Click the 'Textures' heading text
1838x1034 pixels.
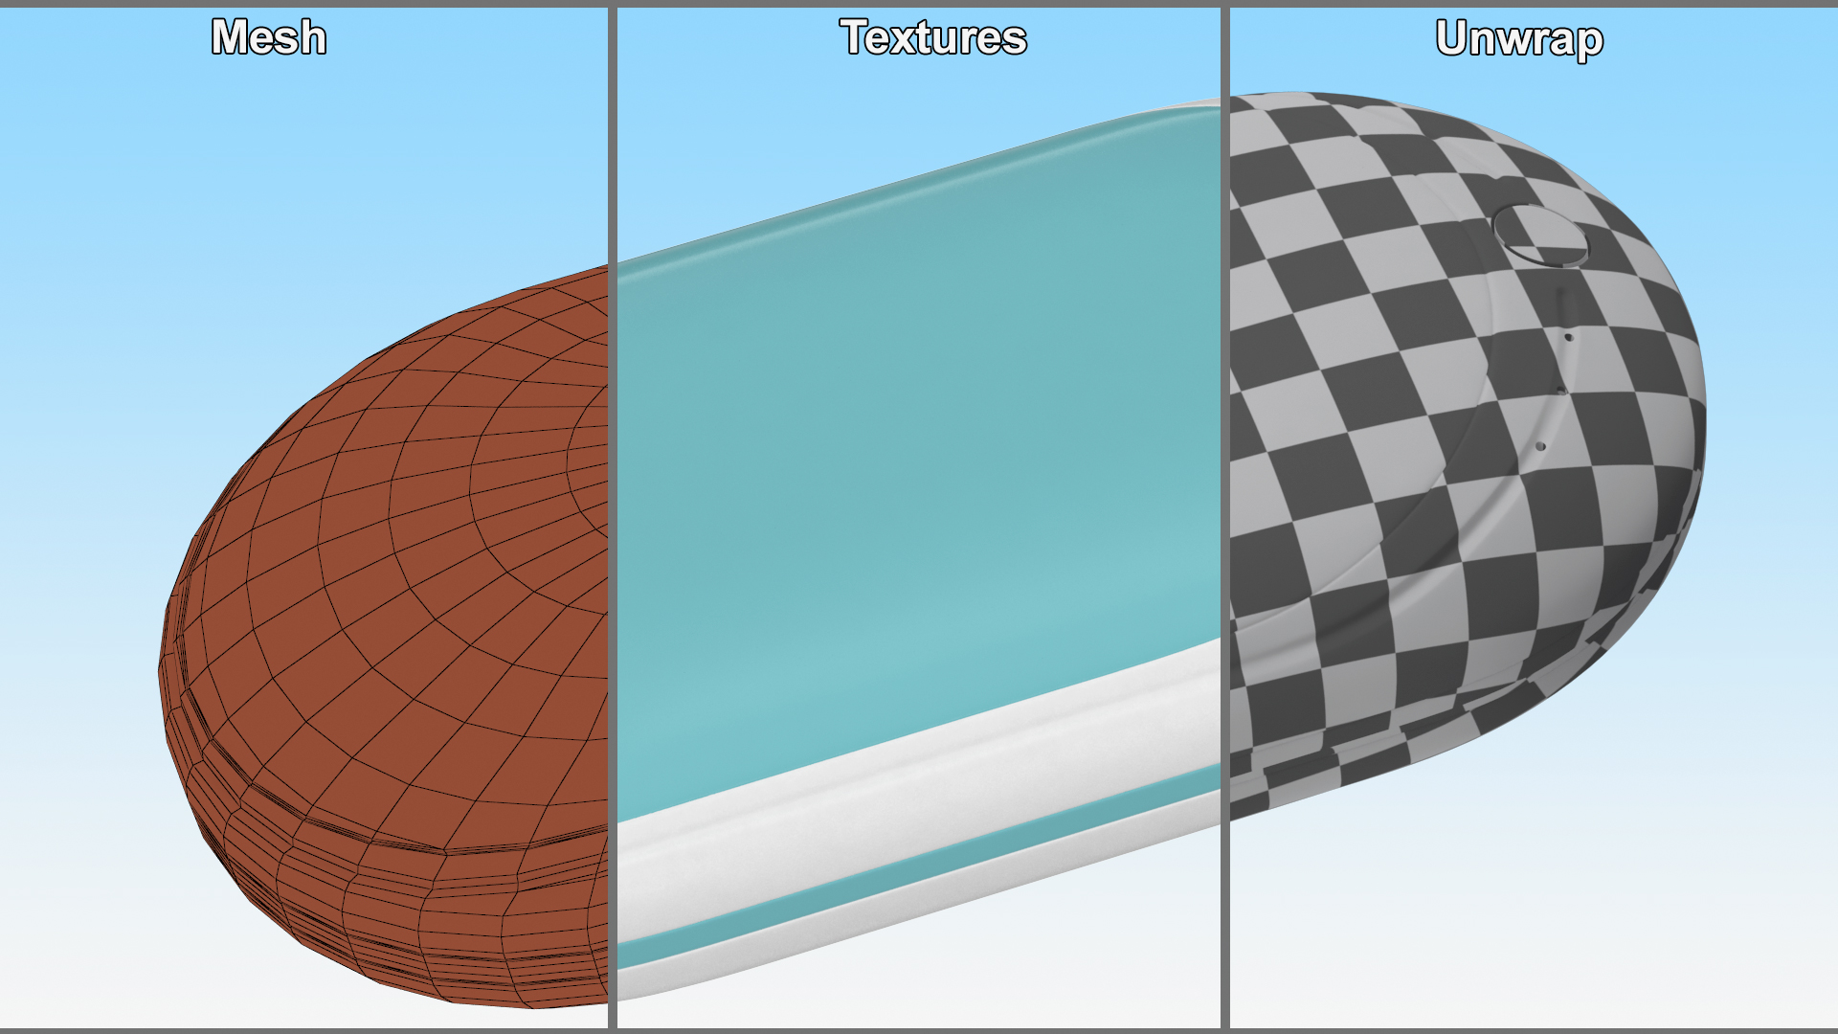(933, 37)
